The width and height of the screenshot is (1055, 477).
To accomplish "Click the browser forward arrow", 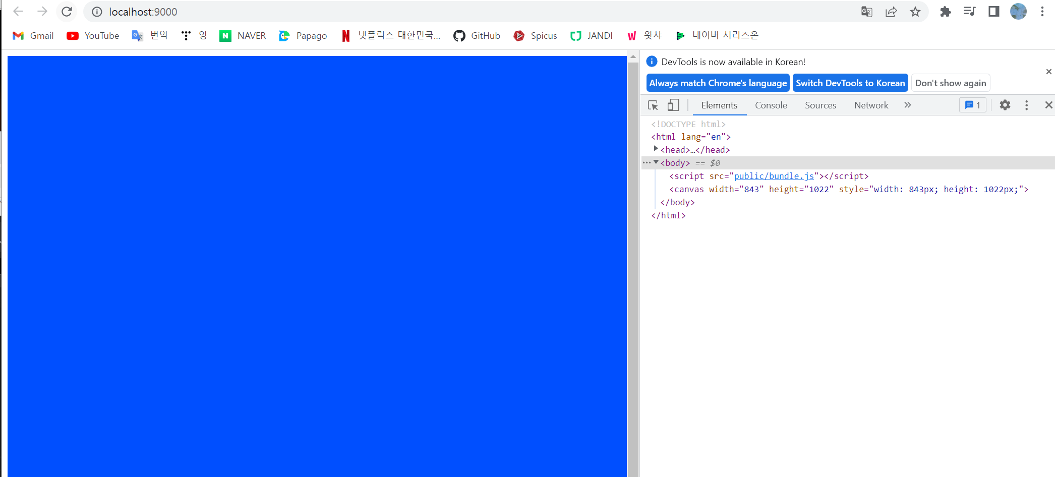I will [42, 12].
